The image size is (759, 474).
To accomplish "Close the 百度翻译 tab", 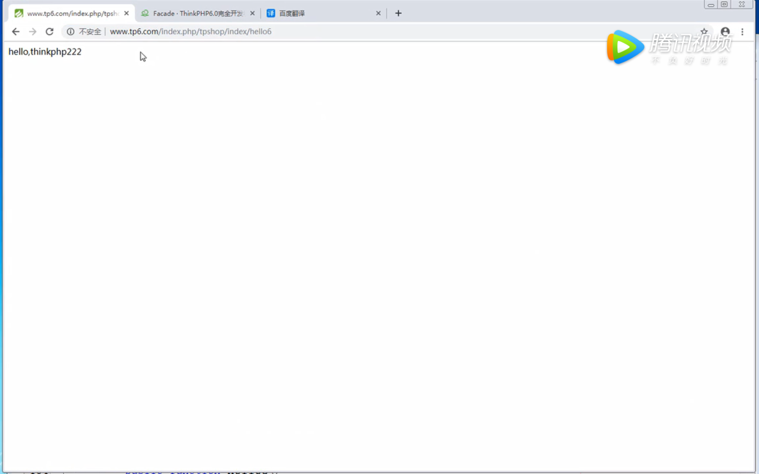I will pyautogui.click(x=378, y=14).
